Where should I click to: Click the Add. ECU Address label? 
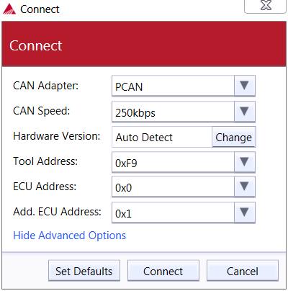(57, 212)
